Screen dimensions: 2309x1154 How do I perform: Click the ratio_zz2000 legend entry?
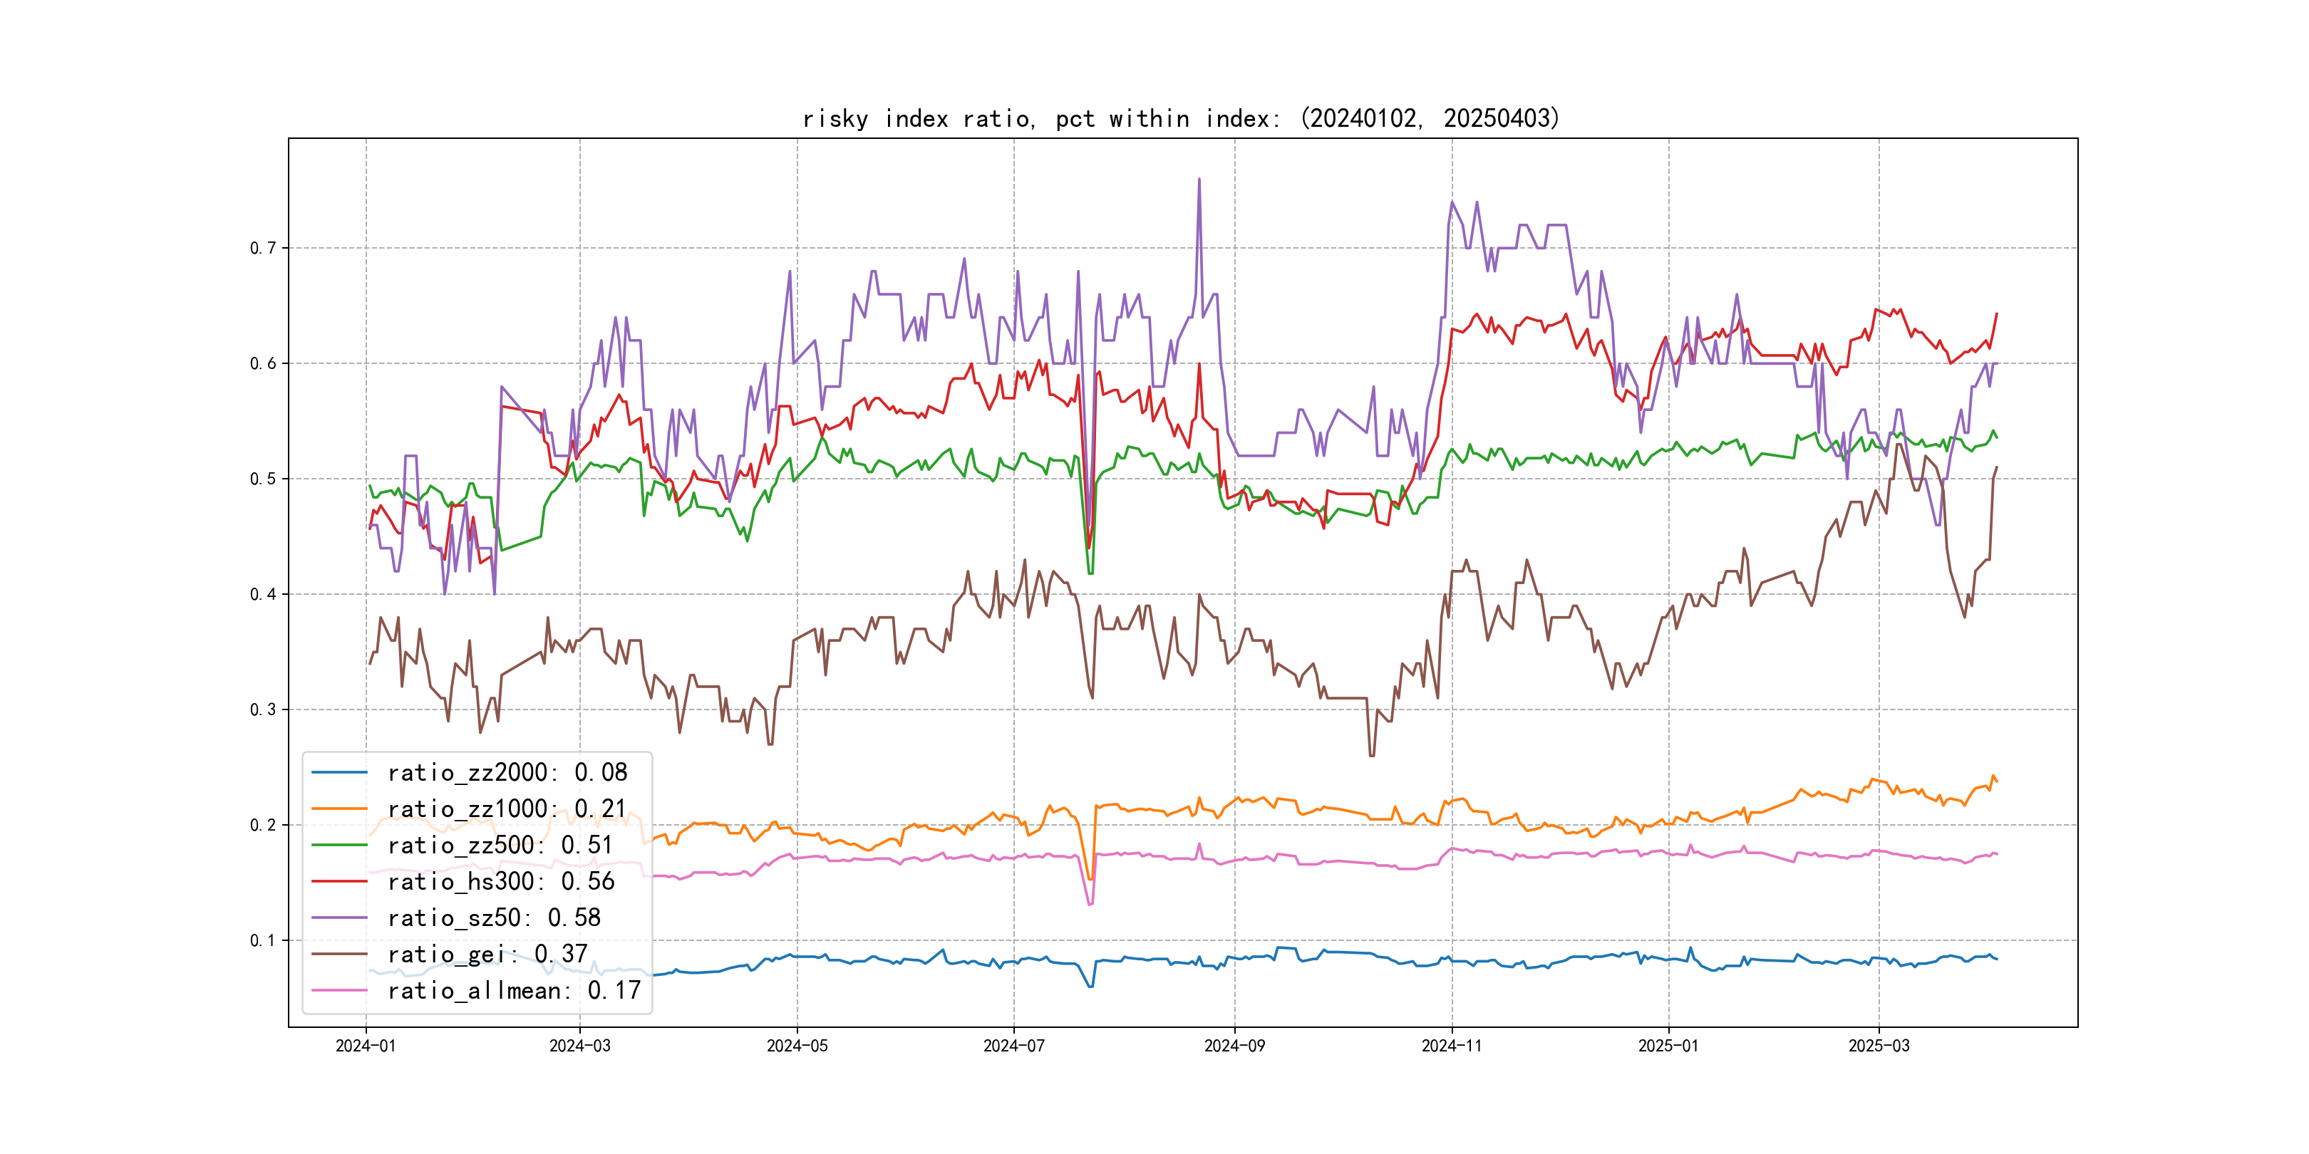coord(507,772)
